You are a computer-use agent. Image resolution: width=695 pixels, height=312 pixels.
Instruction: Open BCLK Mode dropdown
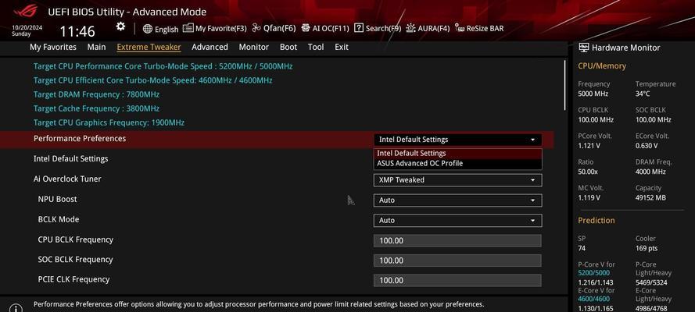tap(457, 221)
